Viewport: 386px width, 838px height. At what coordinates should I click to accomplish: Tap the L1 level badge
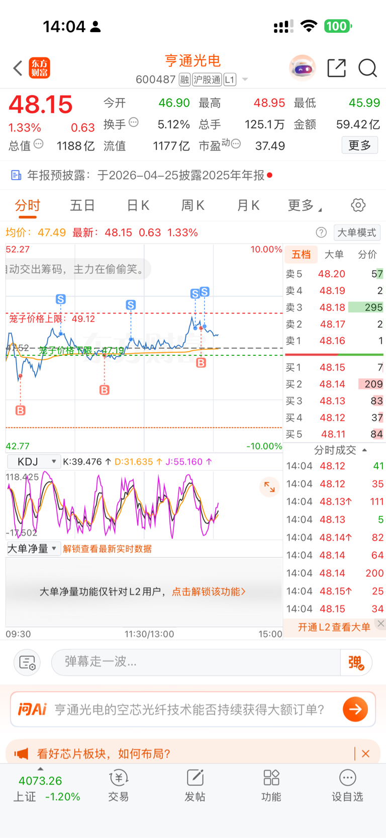tap(230, 80)
